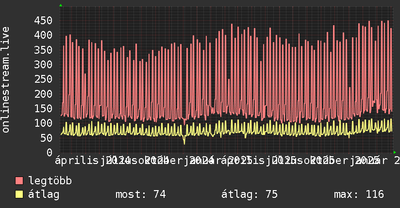Click the 'átlag: 75' statistic
The image size is (400, 208).
click(x=249, y=194)
